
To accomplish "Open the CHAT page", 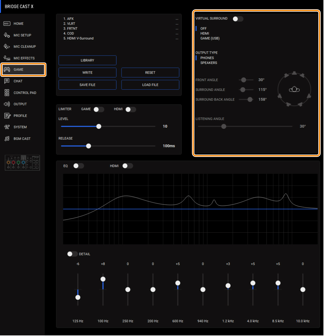I will pos(22,81).
